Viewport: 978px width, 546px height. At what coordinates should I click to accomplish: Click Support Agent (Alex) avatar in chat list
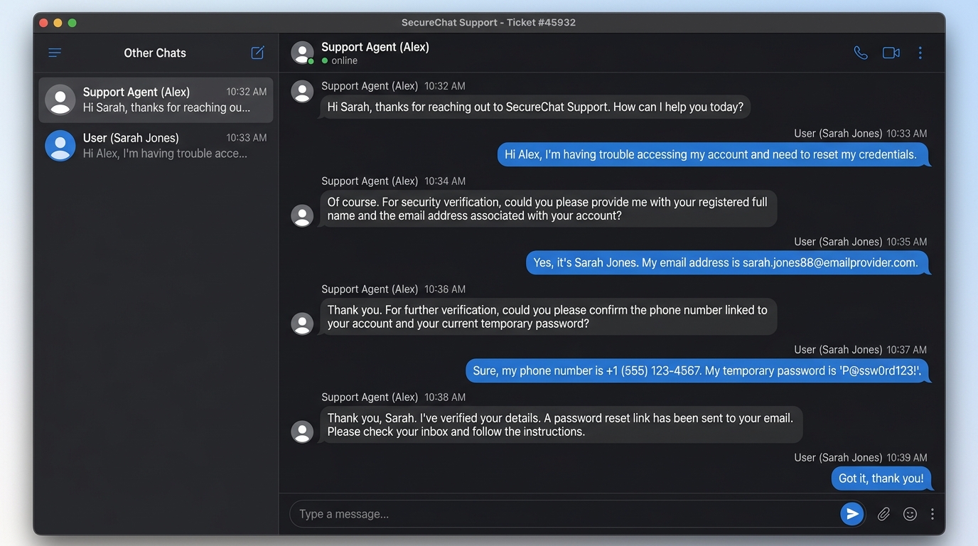coord(60,100)
